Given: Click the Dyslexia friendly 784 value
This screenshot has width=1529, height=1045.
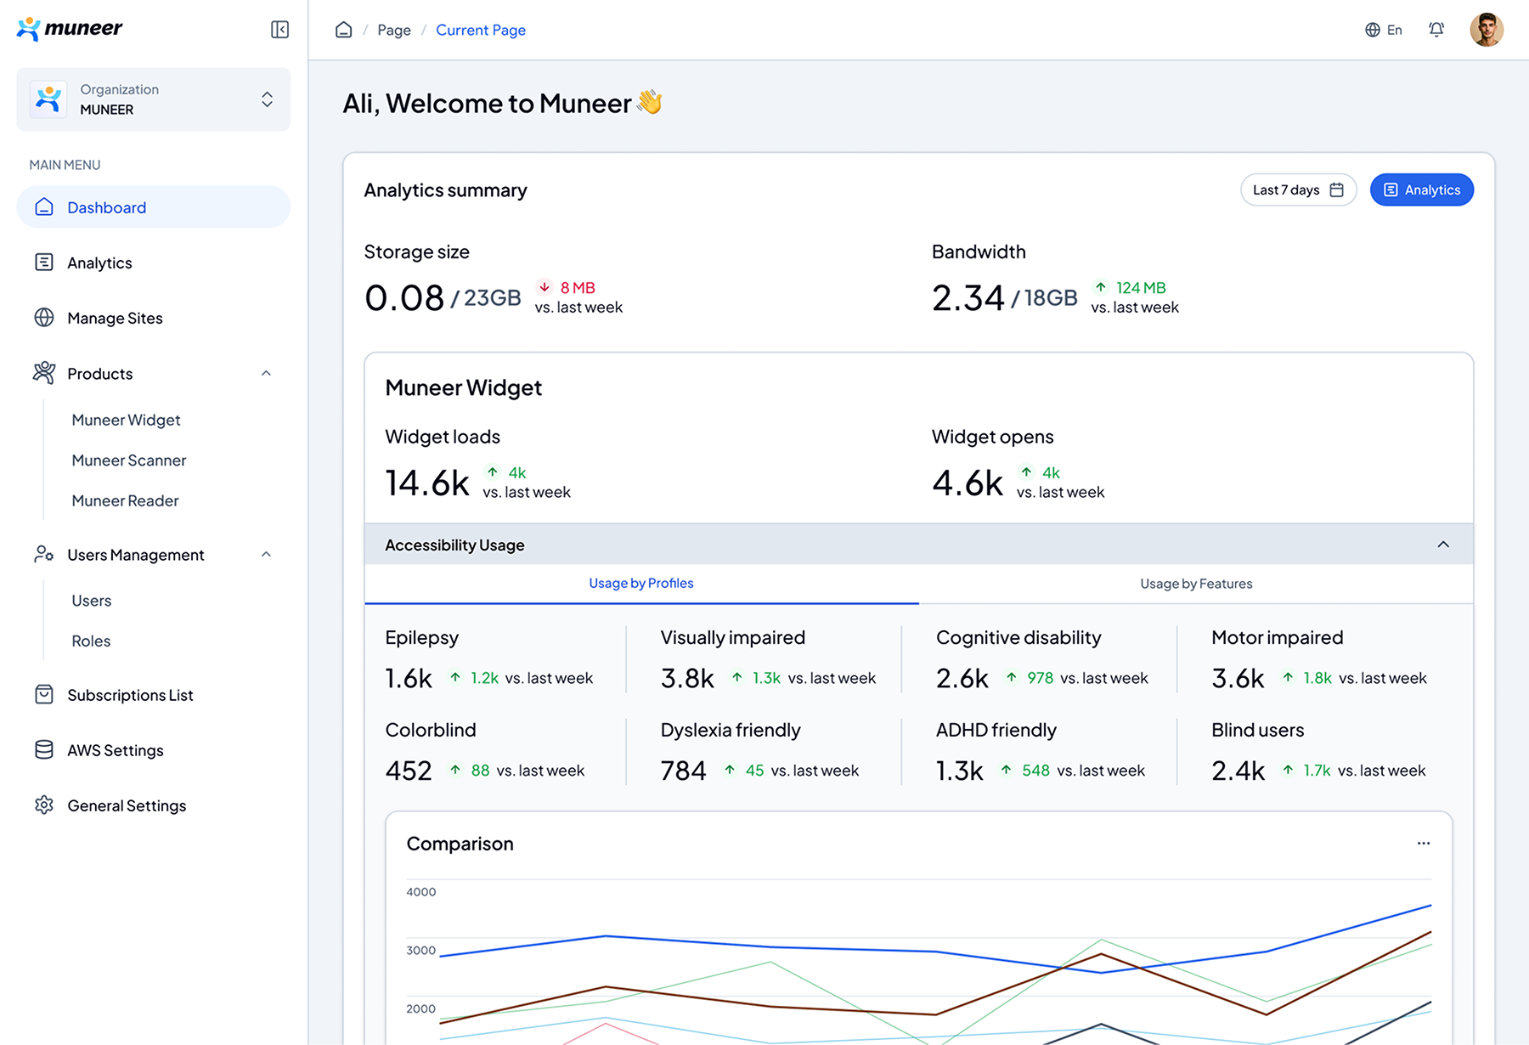Looking at the screenshot, I should click(684, 771).
